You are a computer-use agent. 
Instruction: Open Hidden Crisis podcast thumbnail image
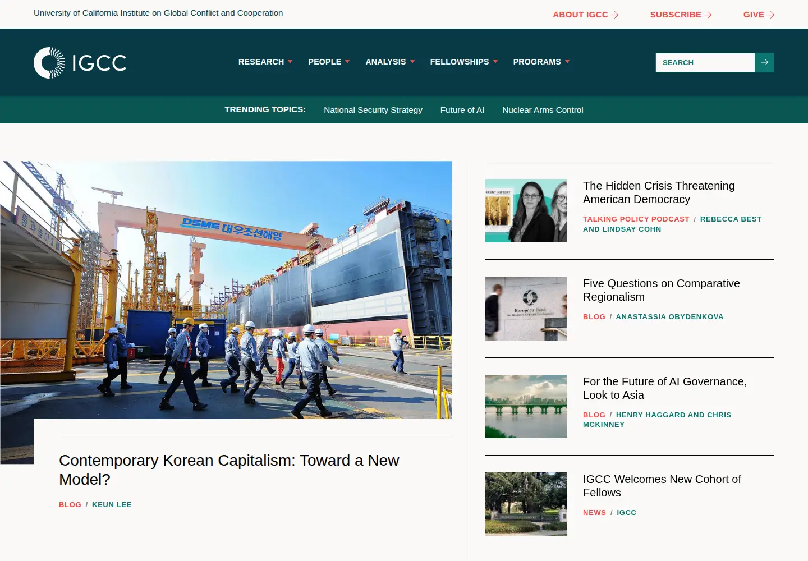526,210
